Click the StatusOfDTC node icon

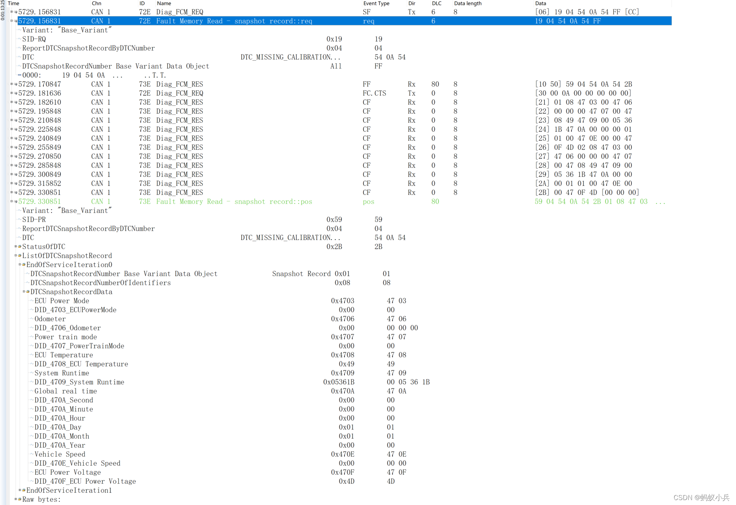20,247
